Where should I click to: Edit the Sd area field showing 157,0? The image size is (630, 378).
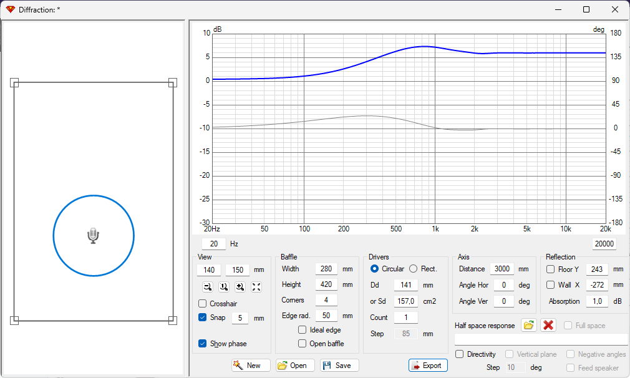[406, 301]
